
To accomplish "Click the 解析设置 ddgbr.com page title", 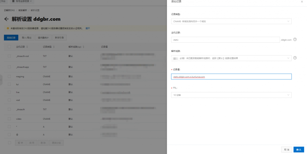I will 36,19.
